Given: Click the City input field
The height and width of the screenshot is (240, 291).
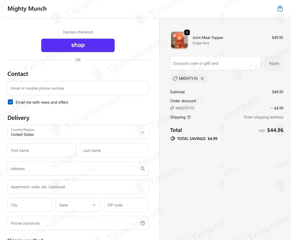Looking at the screenshot, I should click(30, 205).
